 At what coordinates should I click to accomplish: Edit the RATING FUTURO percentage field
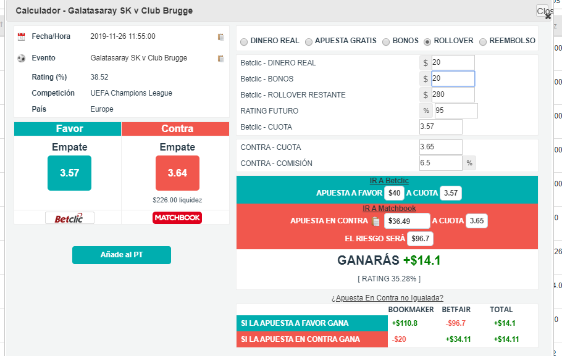(456, 110)
